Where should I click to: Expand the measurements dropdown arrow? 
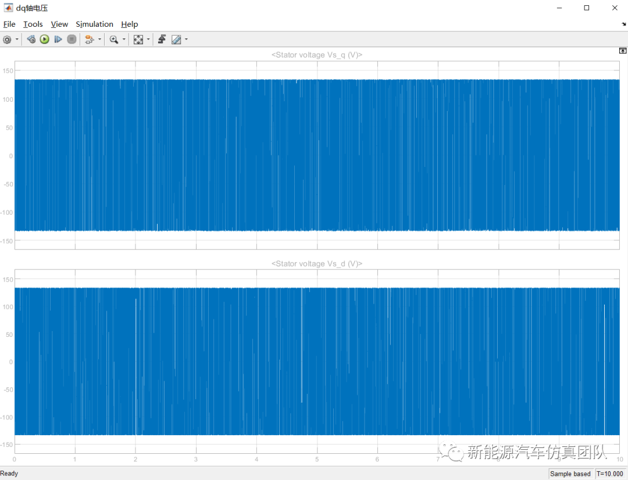[186, 39]
